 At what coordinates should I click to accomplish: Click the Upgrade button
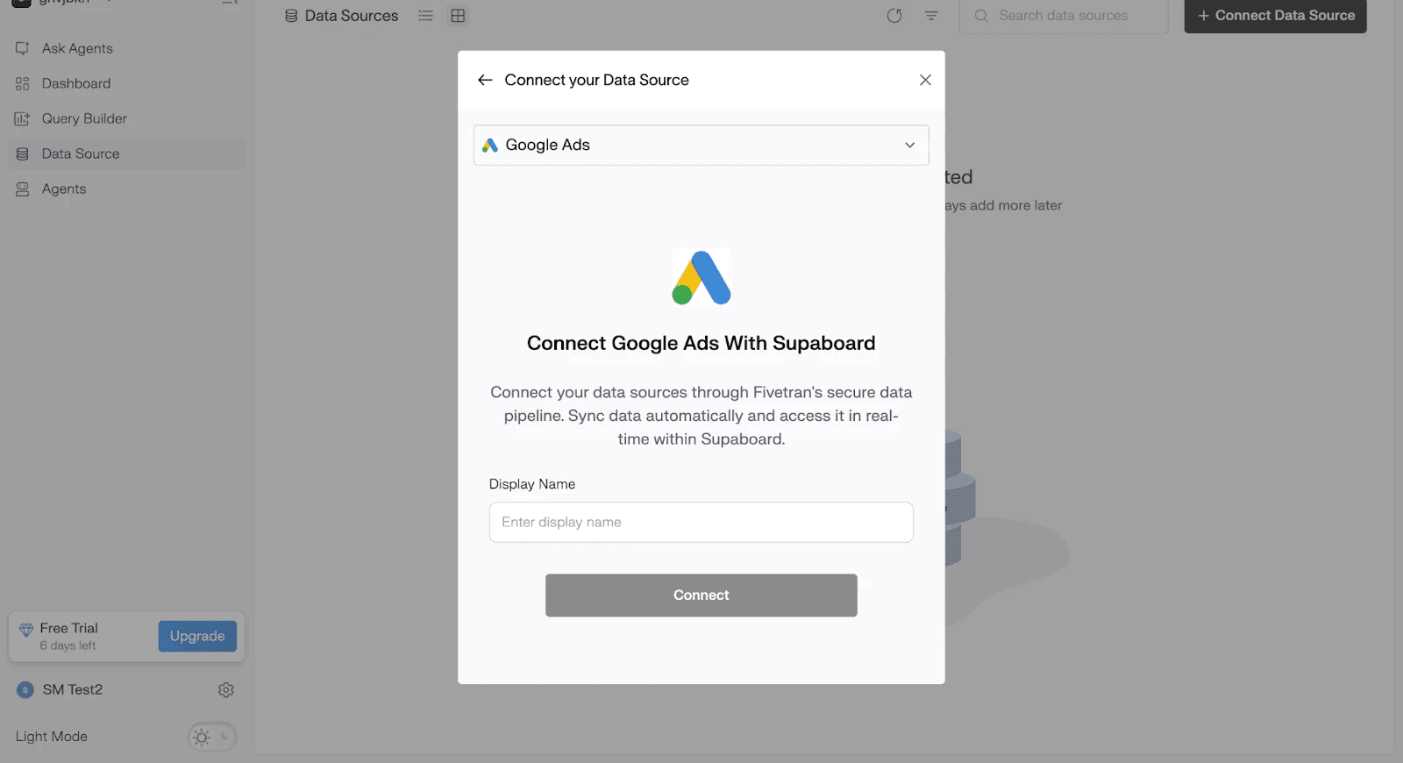[x=197, y=637]
